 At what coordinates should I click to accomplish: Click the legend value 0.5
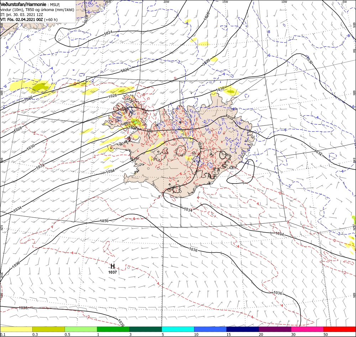coord(67,335)
